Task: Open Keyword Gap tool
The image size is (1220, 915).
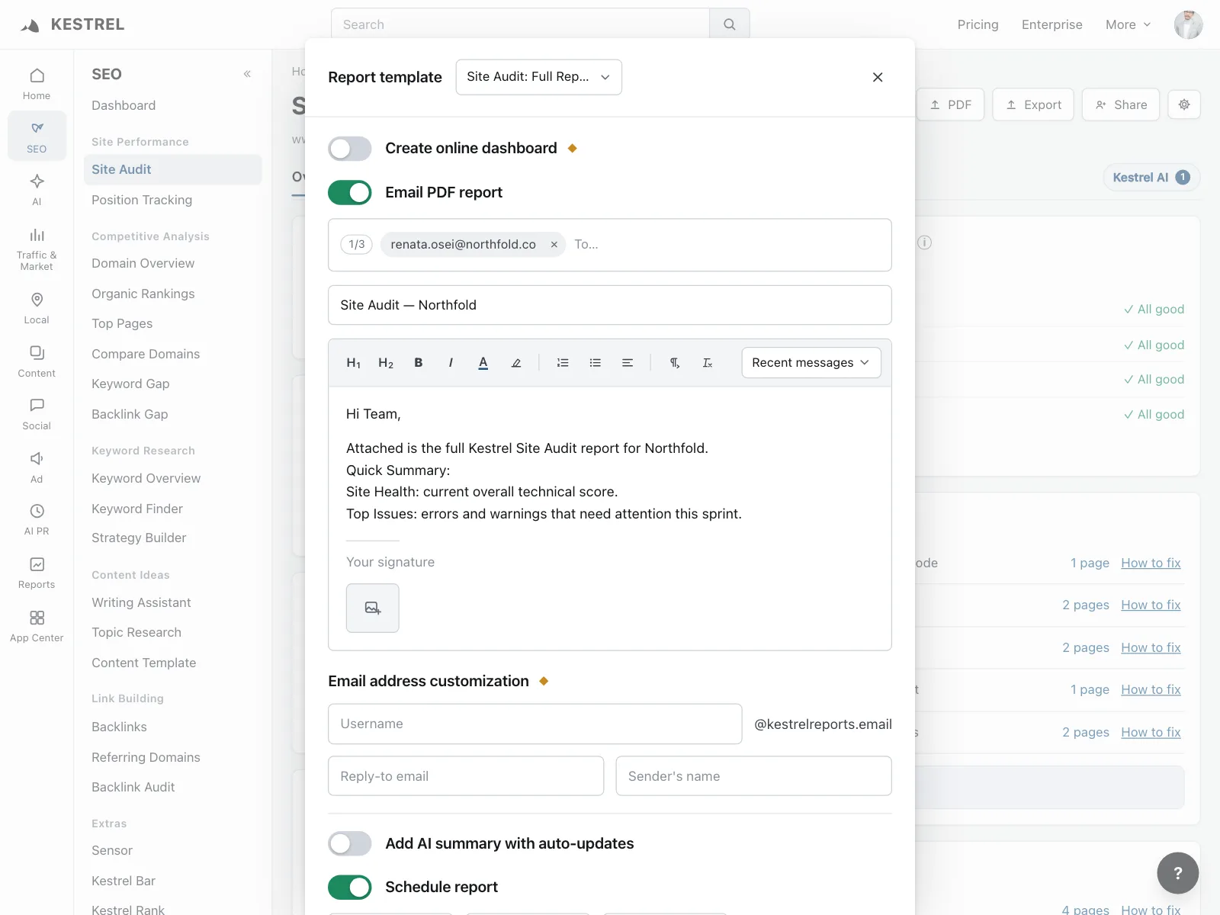Action: pyautogui.click(x=130, y=384)
